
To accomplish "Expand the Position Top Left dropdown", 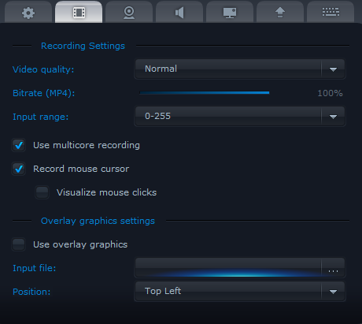I will pos(240,292).
